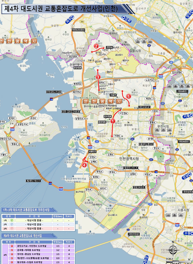193x264 pixels.
Task: Click the 국도77호선 road label
Action: click(x=134, y=234)
